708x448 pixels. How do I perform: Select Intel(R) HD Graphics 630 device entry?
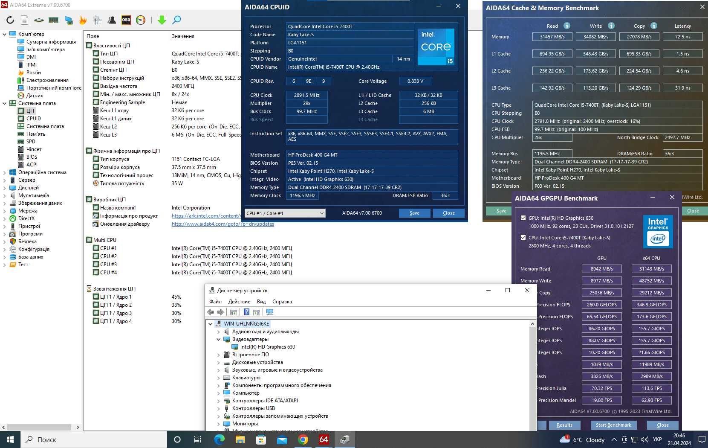[267, 347]
